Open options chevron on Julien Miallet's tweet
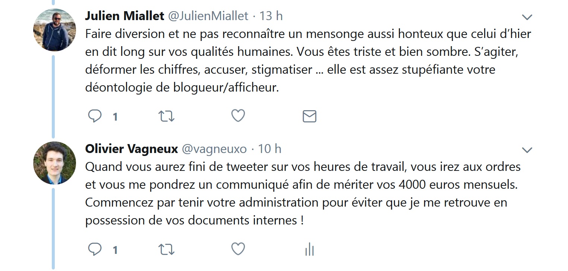The height and width of the screenshot is (271, 568). (x=527, y=17)
